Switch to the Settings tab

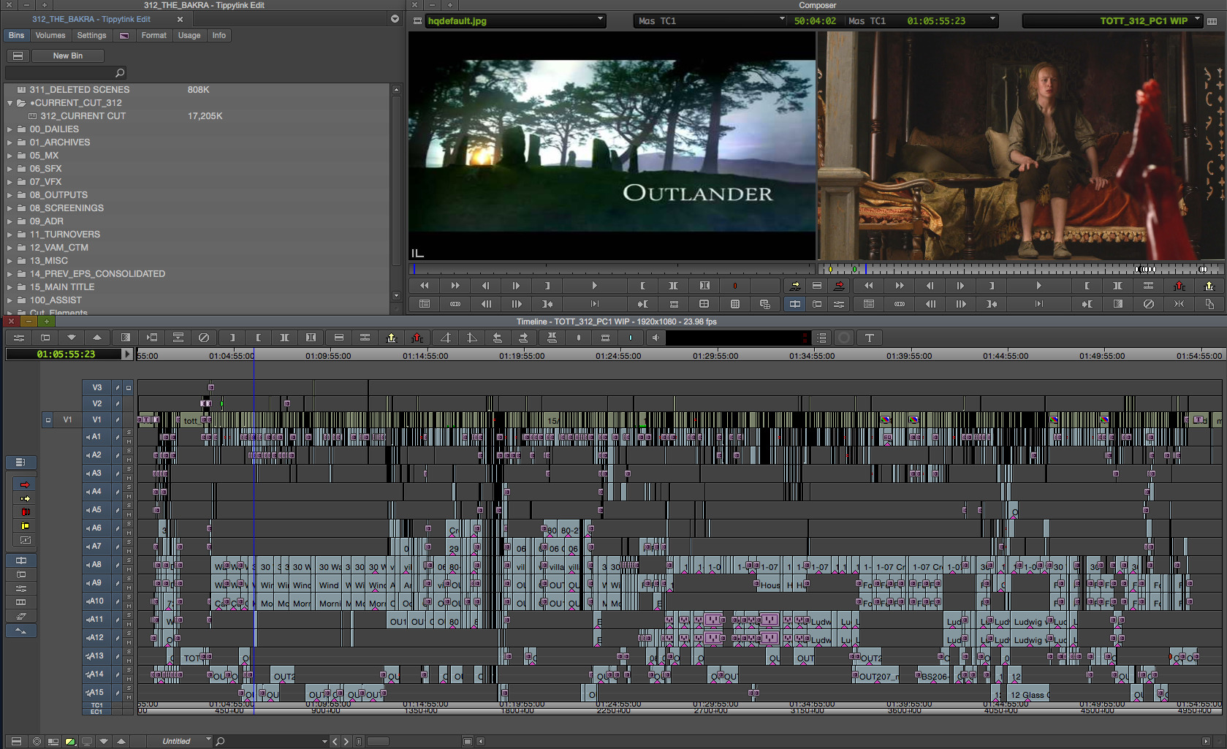coord(91,35)
